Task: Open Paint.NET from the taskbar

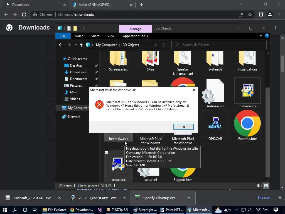Action: [172, 210]
